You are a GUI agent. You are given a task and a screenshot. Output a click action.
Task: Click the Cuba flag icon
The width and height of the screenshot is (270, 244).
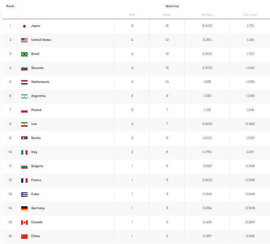tap(24, 194)
